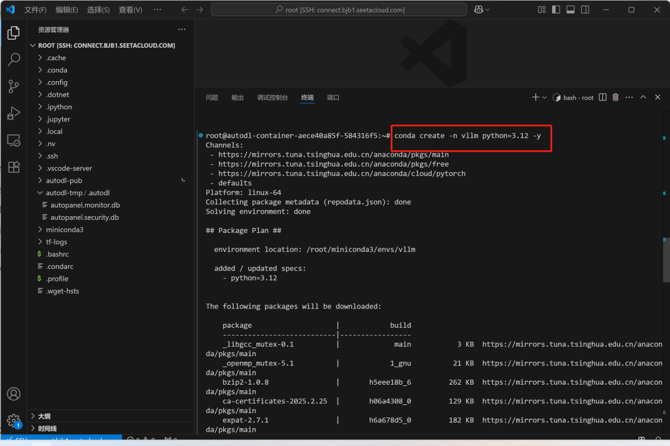
Task: Open the .wget-hsts file
Action: 111,291
